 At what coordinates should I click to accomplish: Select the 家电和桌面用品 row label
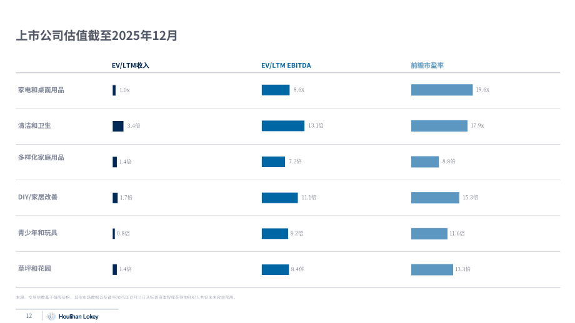pyautogui.click(x=41, y=90)
